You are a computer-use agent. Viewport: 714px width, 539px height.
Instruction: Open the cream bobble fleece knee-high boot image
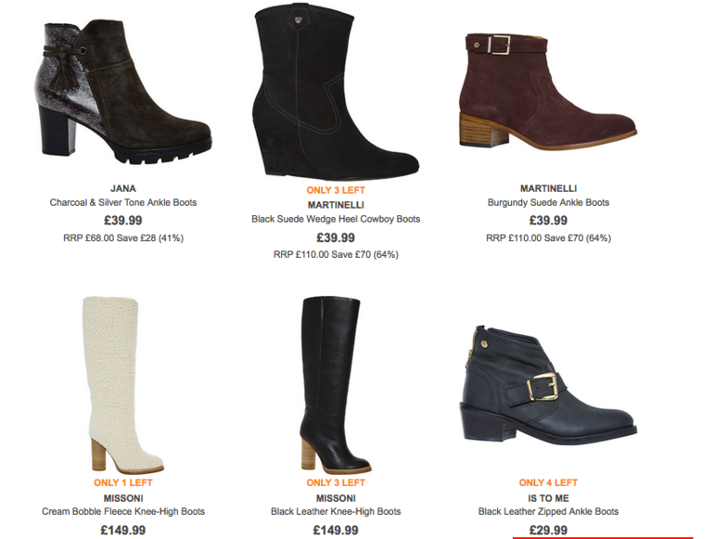(x=123, y=385)
